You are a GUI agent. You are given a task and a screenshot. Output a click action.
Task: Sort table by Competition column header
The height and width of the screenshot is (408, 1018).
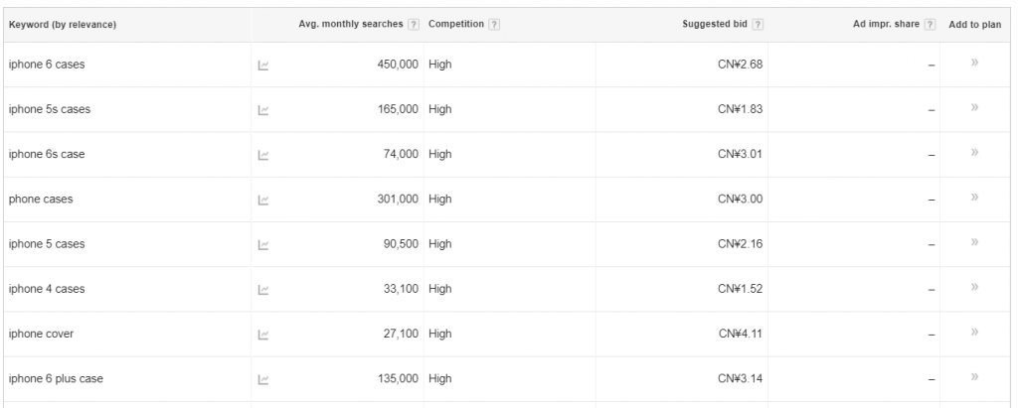(454, 24)
